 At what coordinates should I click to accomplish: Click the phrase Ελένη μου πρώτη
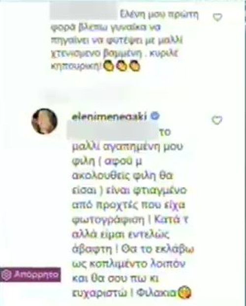point(159,15)
